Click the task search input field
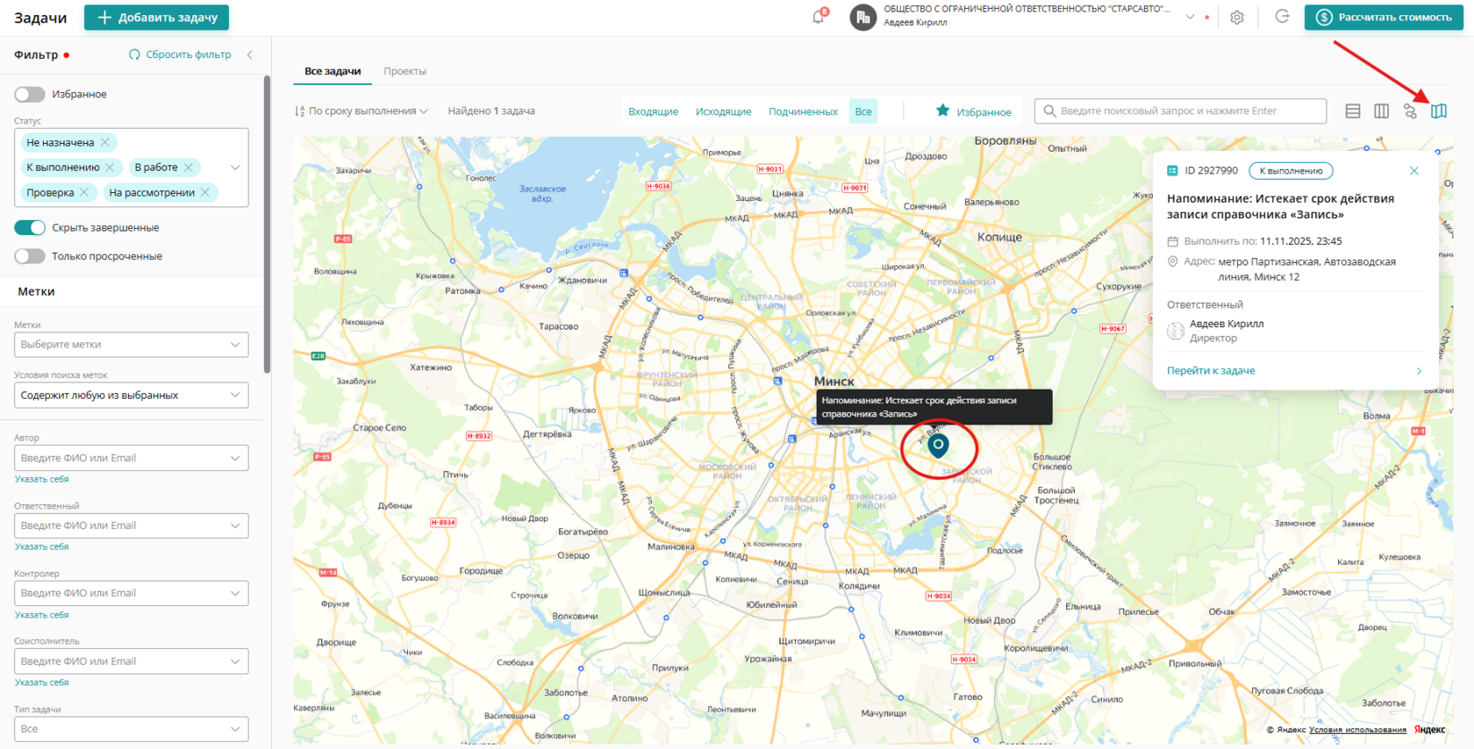Screen dimensions: 1474x749 click(x=1180, y=111)
